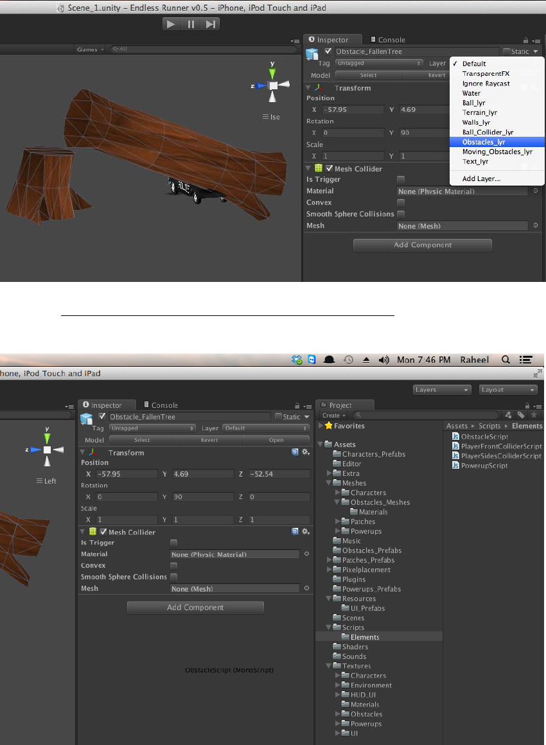
Task: Open the Layers dropdown
Action: click(x=442, y=390)
